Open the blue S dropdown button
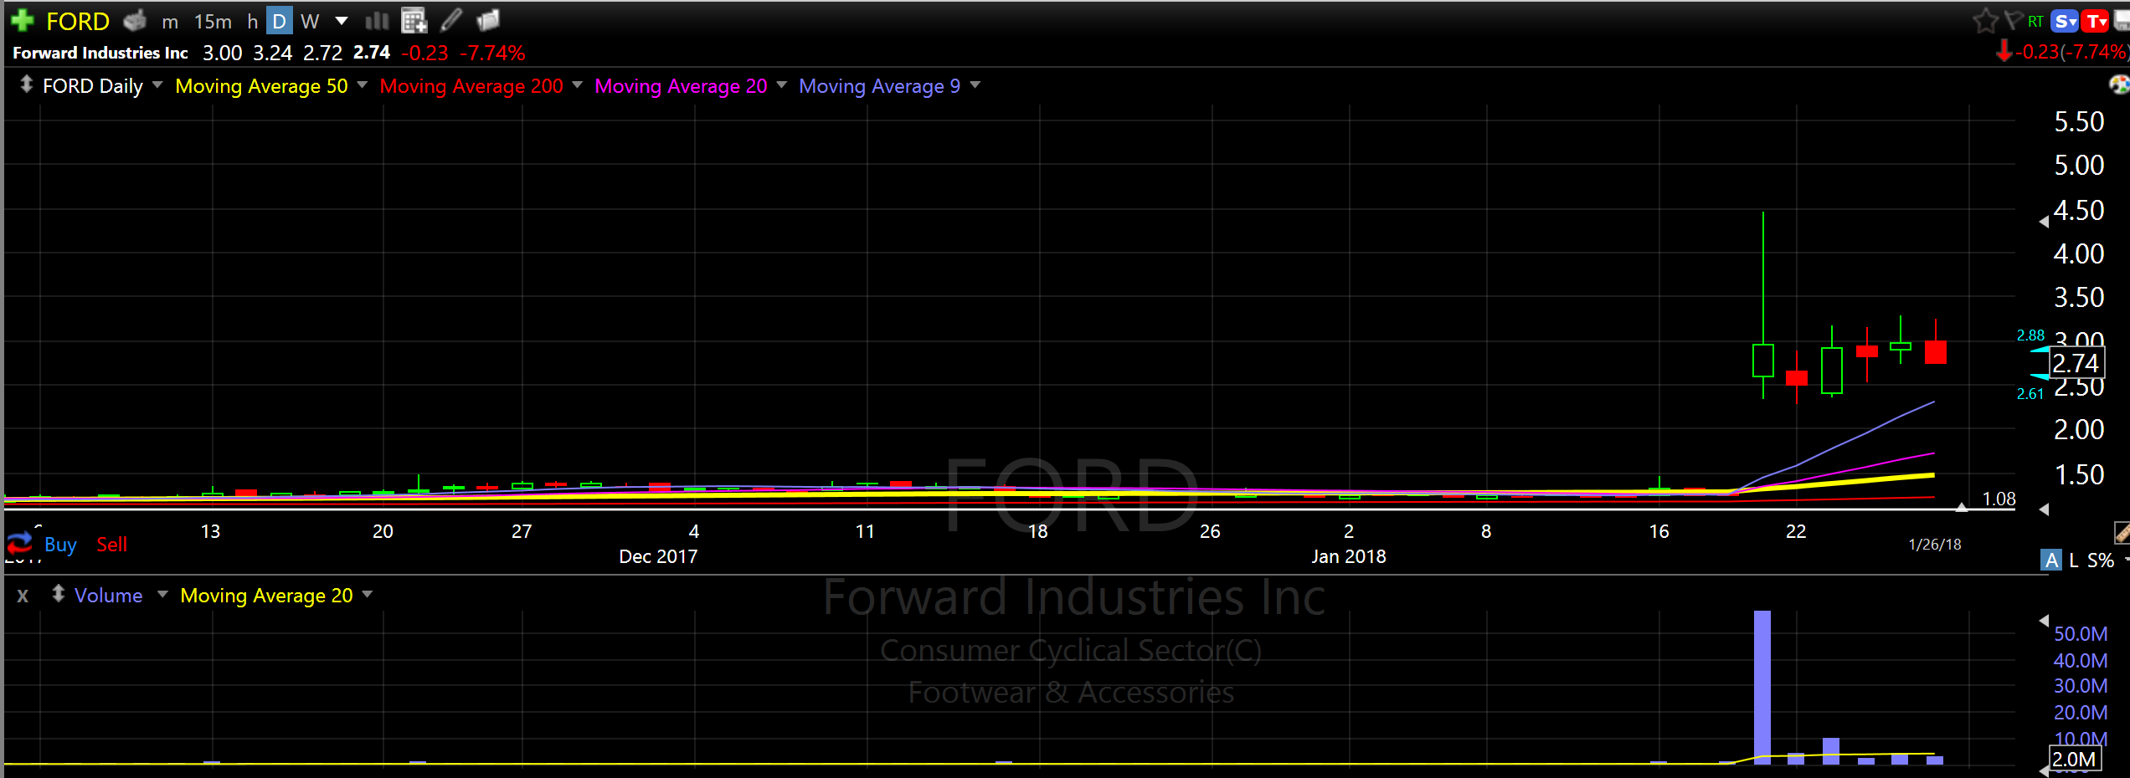 pyautogui.click(x=2066, y=21)
